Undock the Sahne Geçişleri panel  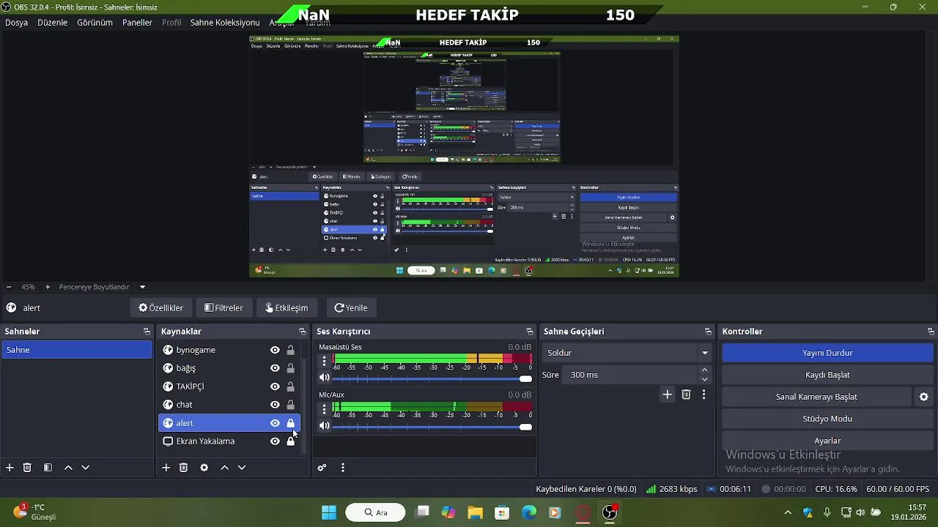click(708, 332)
